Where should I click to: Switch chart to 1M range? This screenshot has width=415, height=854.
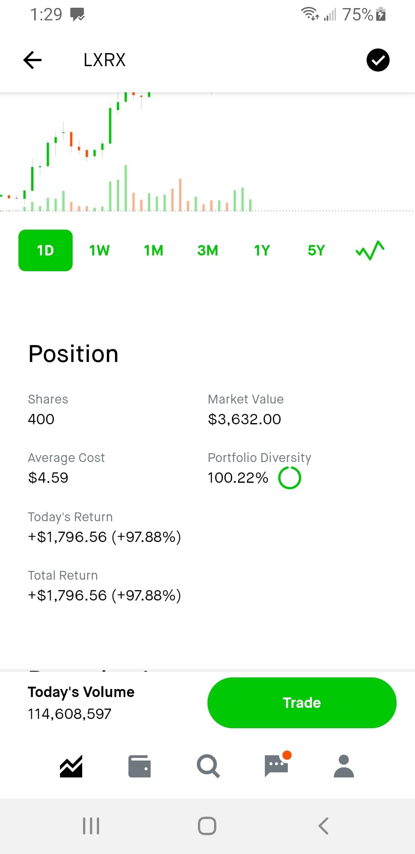154,250
